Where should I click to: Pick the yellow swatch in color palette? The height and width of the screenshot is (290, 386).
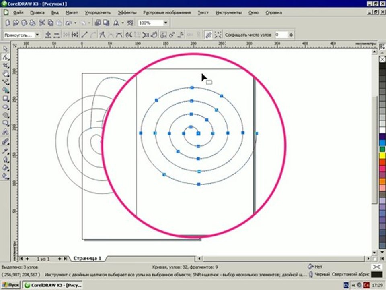[x=382, y=155]
